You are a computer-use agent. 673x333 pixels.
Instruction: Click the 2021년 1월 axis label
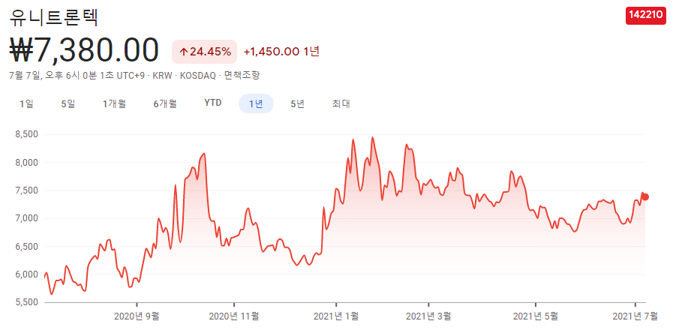click(x=336, y=316)
